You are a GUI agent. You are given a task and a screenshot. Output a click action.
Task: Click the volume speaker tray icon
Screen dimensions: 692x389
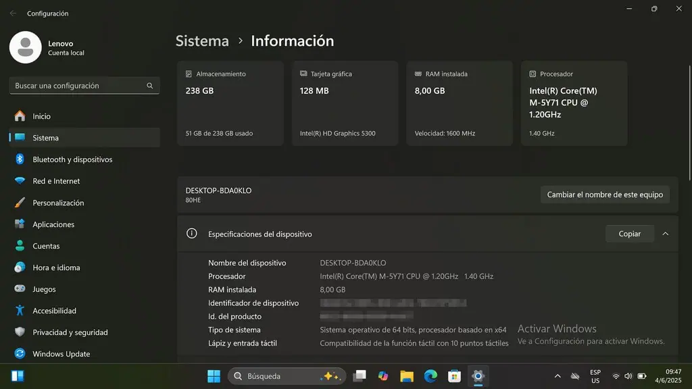click(628, 376)
